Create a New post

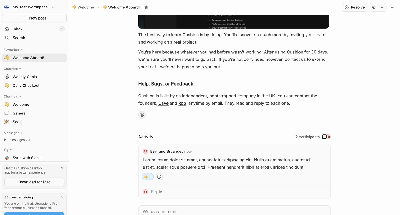(x=34, y=18)
